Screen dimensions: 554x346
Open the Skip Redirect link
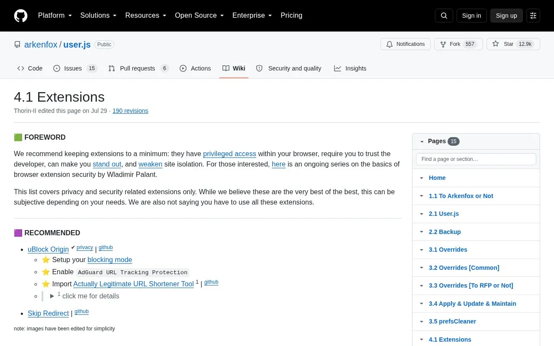tap(48, 313)
